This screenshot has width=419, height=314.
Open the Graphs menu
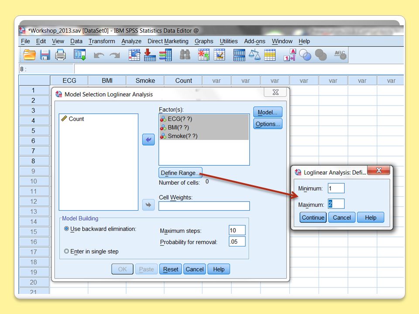204,41
